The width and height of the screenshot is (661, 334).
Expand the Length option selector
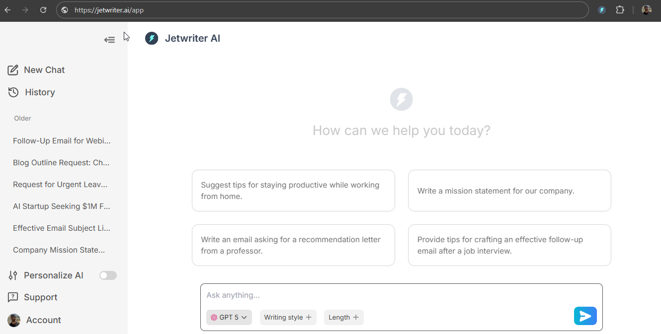click(343, 317)
